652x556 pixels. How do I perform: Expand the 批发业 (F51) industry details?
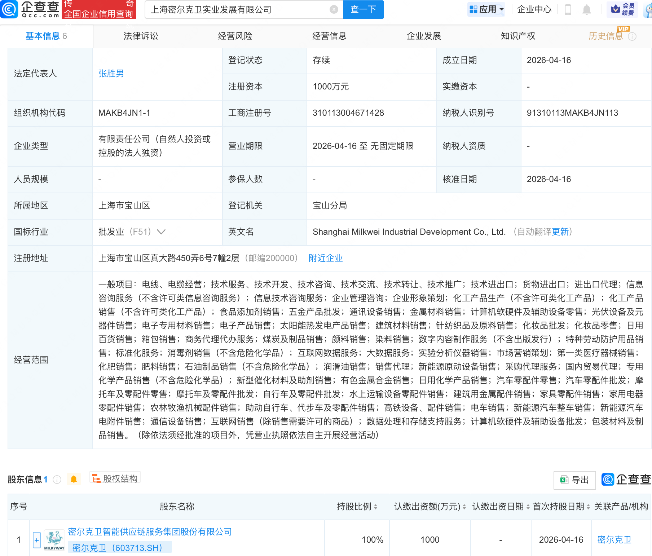coord(161,232)
